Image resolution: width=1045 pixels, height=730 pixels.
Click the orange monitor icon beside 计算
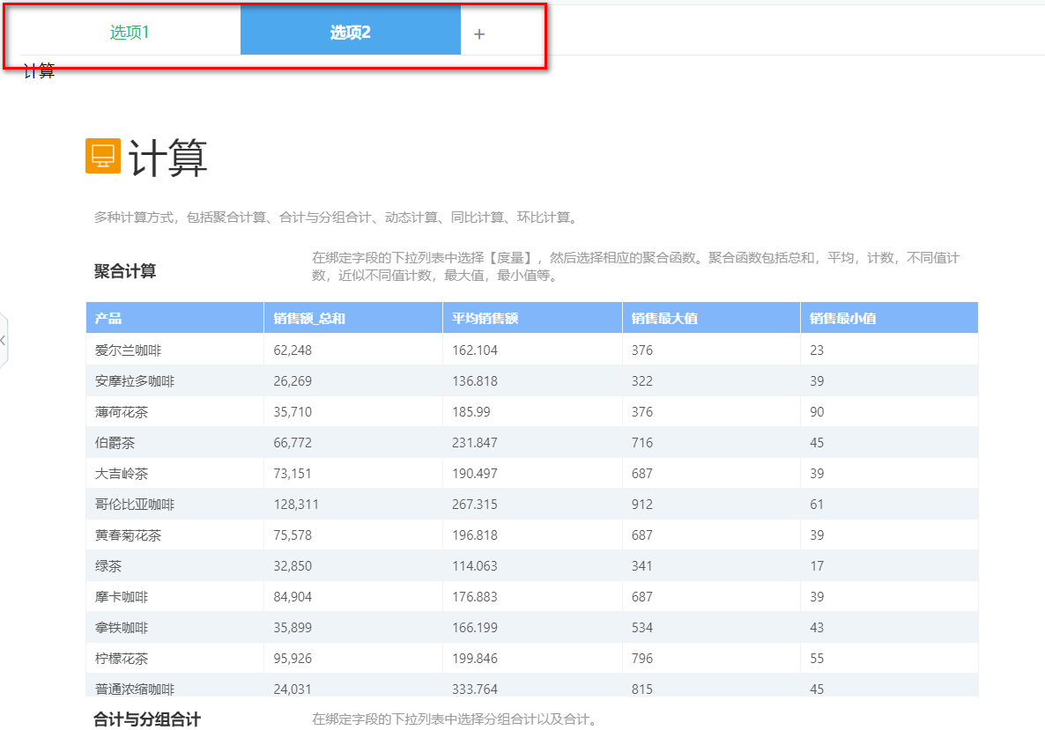(102, 156)
